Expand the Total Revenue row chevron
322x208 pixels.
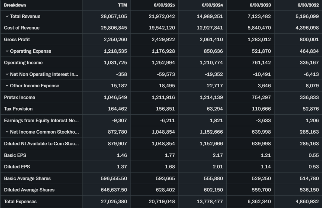[7, 16]
